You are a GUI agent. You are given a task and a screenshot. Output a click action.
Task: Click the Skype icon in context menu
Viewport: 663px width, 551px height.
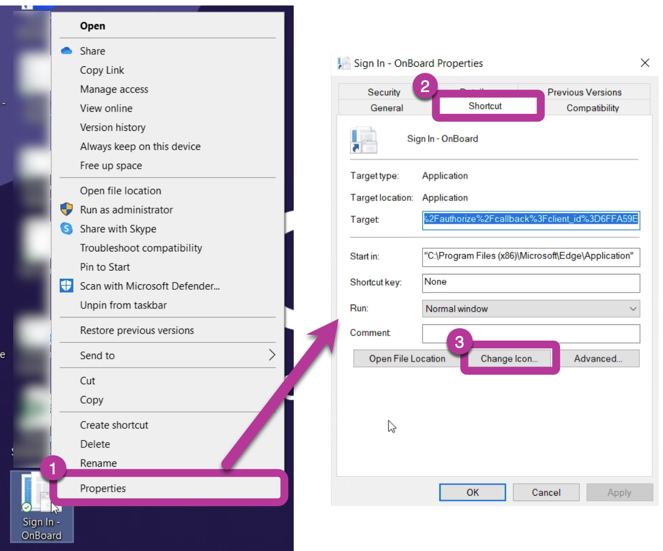(x=66, y=229)
